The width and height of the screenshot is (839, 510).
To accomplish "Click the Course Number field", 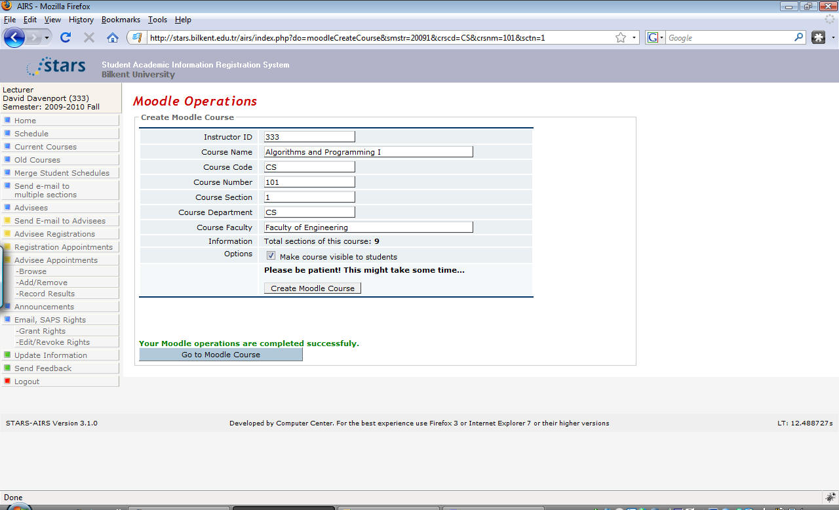I will [x=309, y=182].
